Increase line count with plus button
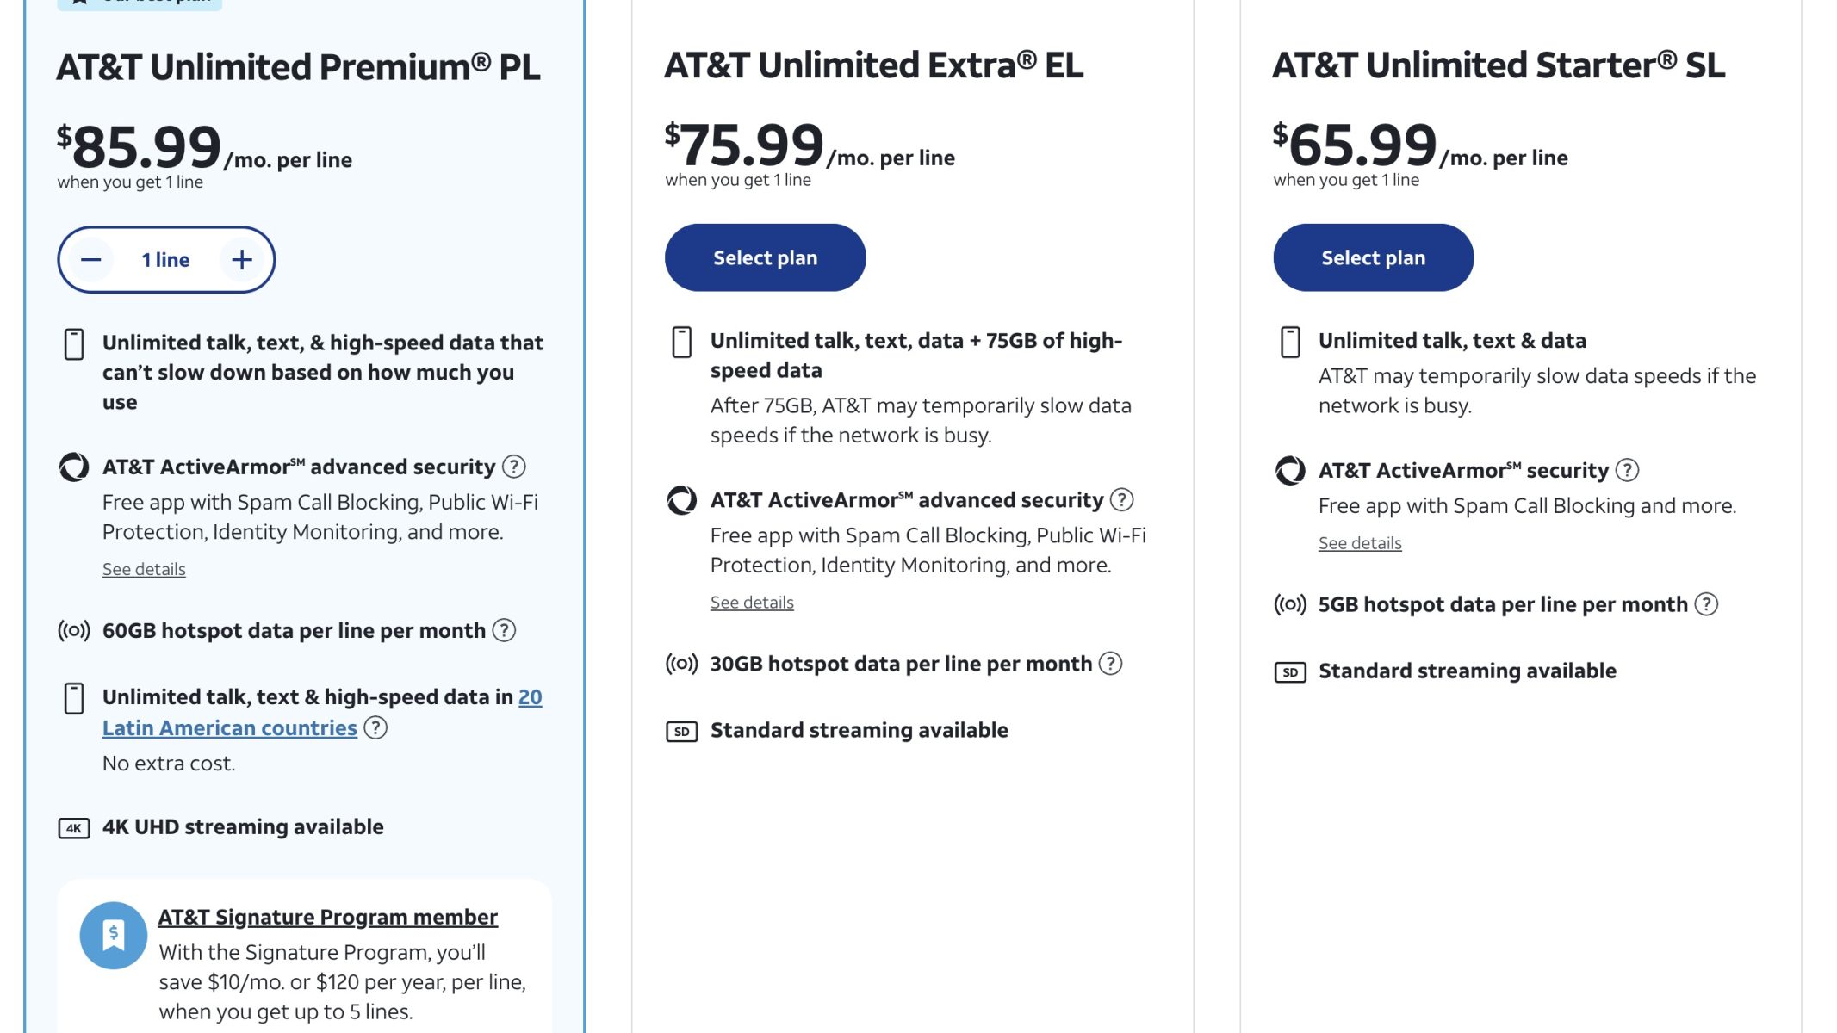Image resolution: width=1837 pixels, height=1033 pixels. coord(242,260)
